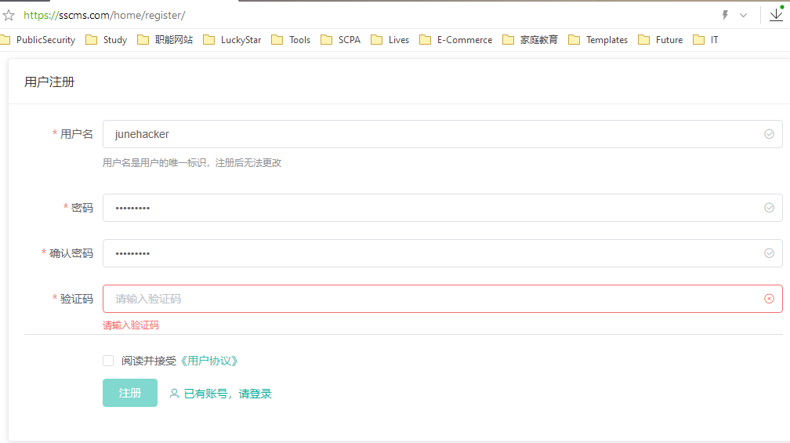
Task: Open the SCPA bookmark folder
Action: click(341, 40)
